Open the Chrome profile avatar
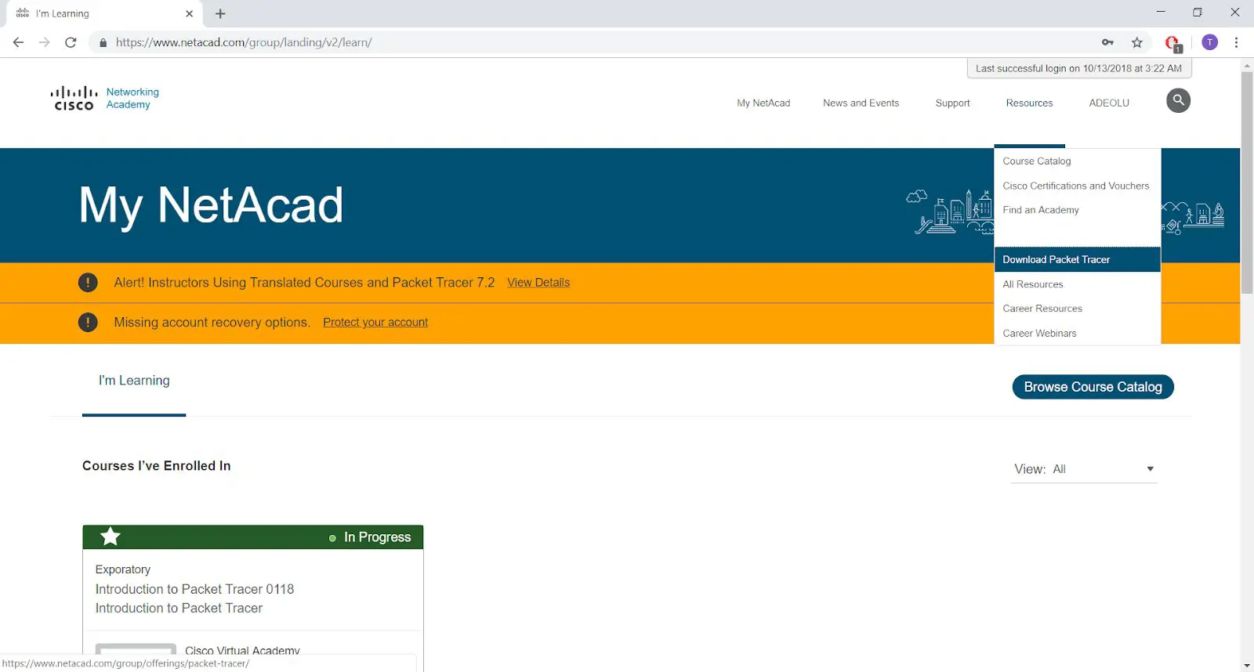The height and width of the screenshot is (672, 1254). coord(1209,42)
